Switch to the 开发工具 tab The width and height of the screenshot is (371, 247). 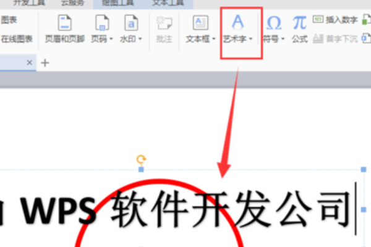coord(29,3)
